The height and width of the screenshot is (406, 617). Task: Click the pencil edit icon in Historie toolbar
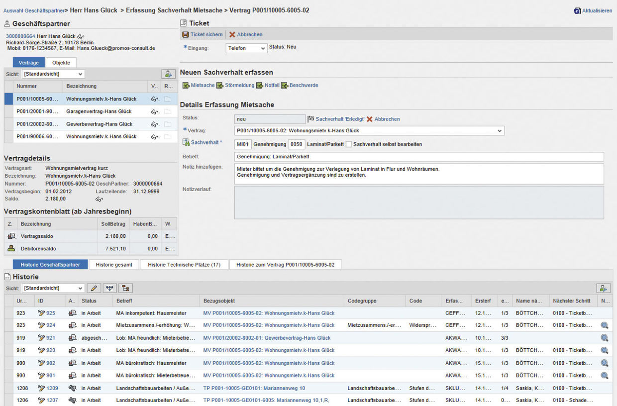[x=93, y=288]
